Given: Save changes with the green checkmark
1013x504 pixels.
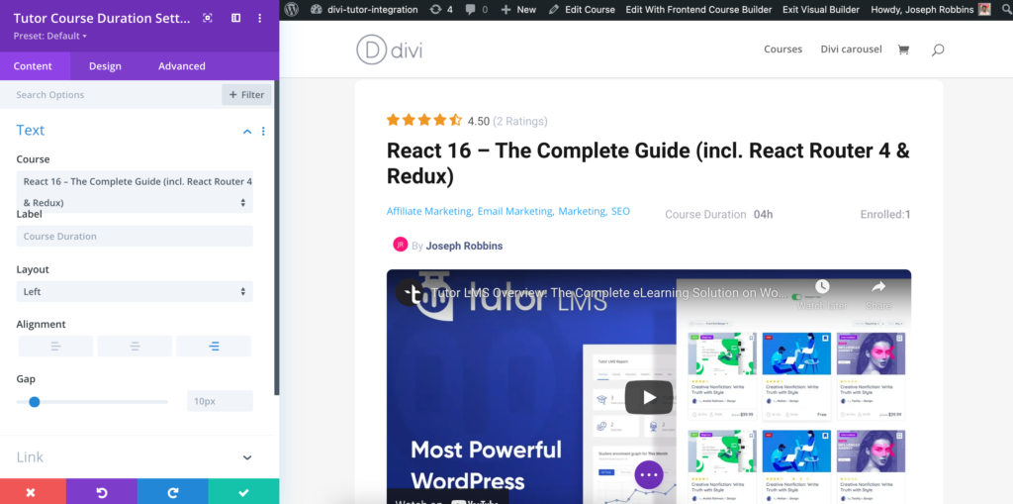Looking at the screenshot, I should coord(243,492).
